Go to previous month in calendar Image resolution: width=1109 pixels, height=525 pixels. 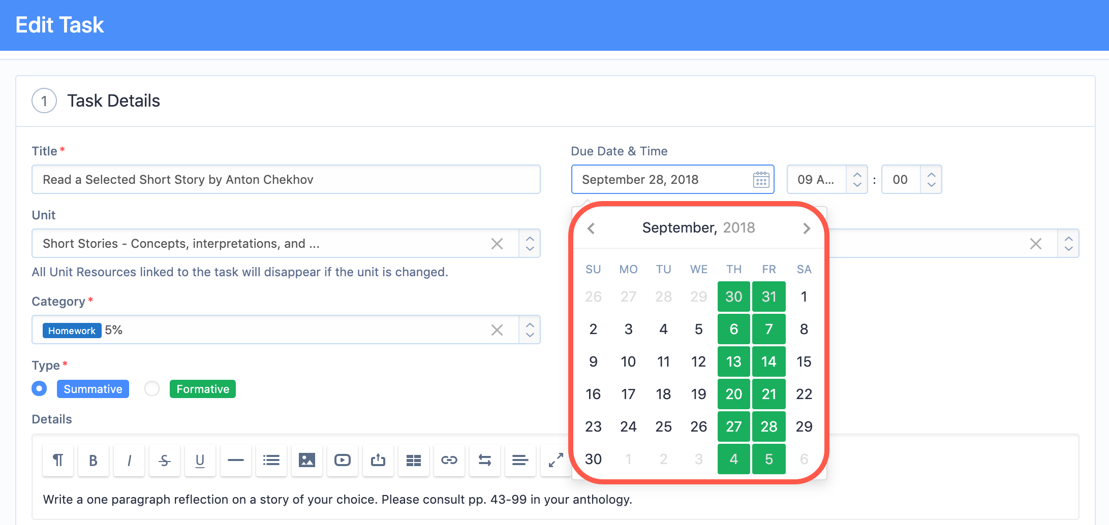tap(591, 228)
